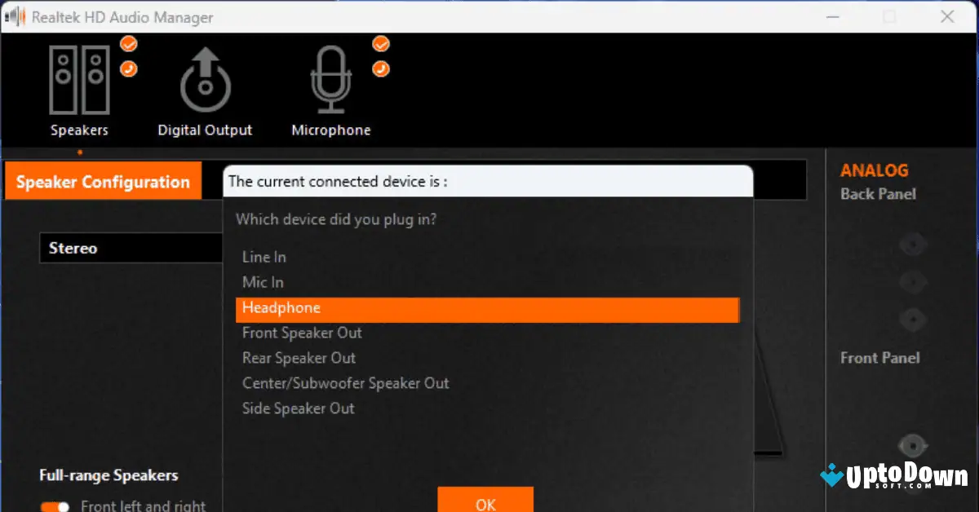This screenshot has height=512, width=979.
Task: Click the top back panel jack connector
Action: point(912,244)
